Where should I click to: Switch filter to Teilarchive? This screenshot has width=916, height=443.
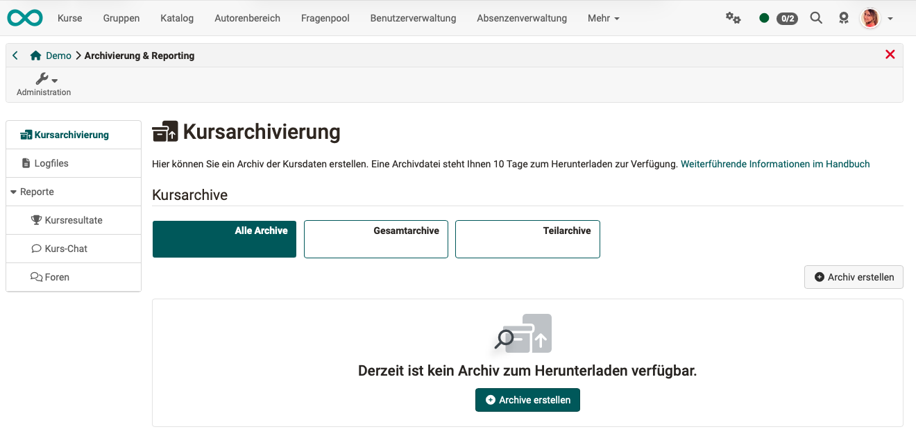(527, 239)
